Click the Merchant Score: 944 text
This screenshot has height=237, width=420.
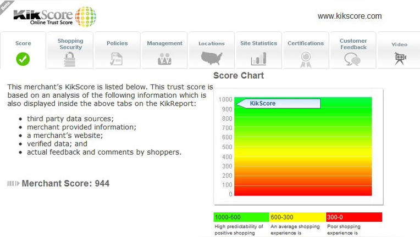(x=65, y=183)
